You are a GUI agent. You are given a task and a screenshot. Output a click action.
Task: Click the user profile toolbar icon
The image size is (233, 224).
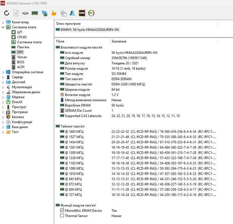point(72,13)
